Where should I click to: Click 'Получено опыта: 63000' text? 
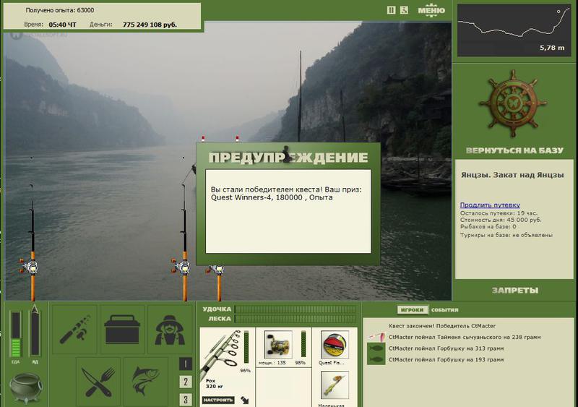point(60,10)
